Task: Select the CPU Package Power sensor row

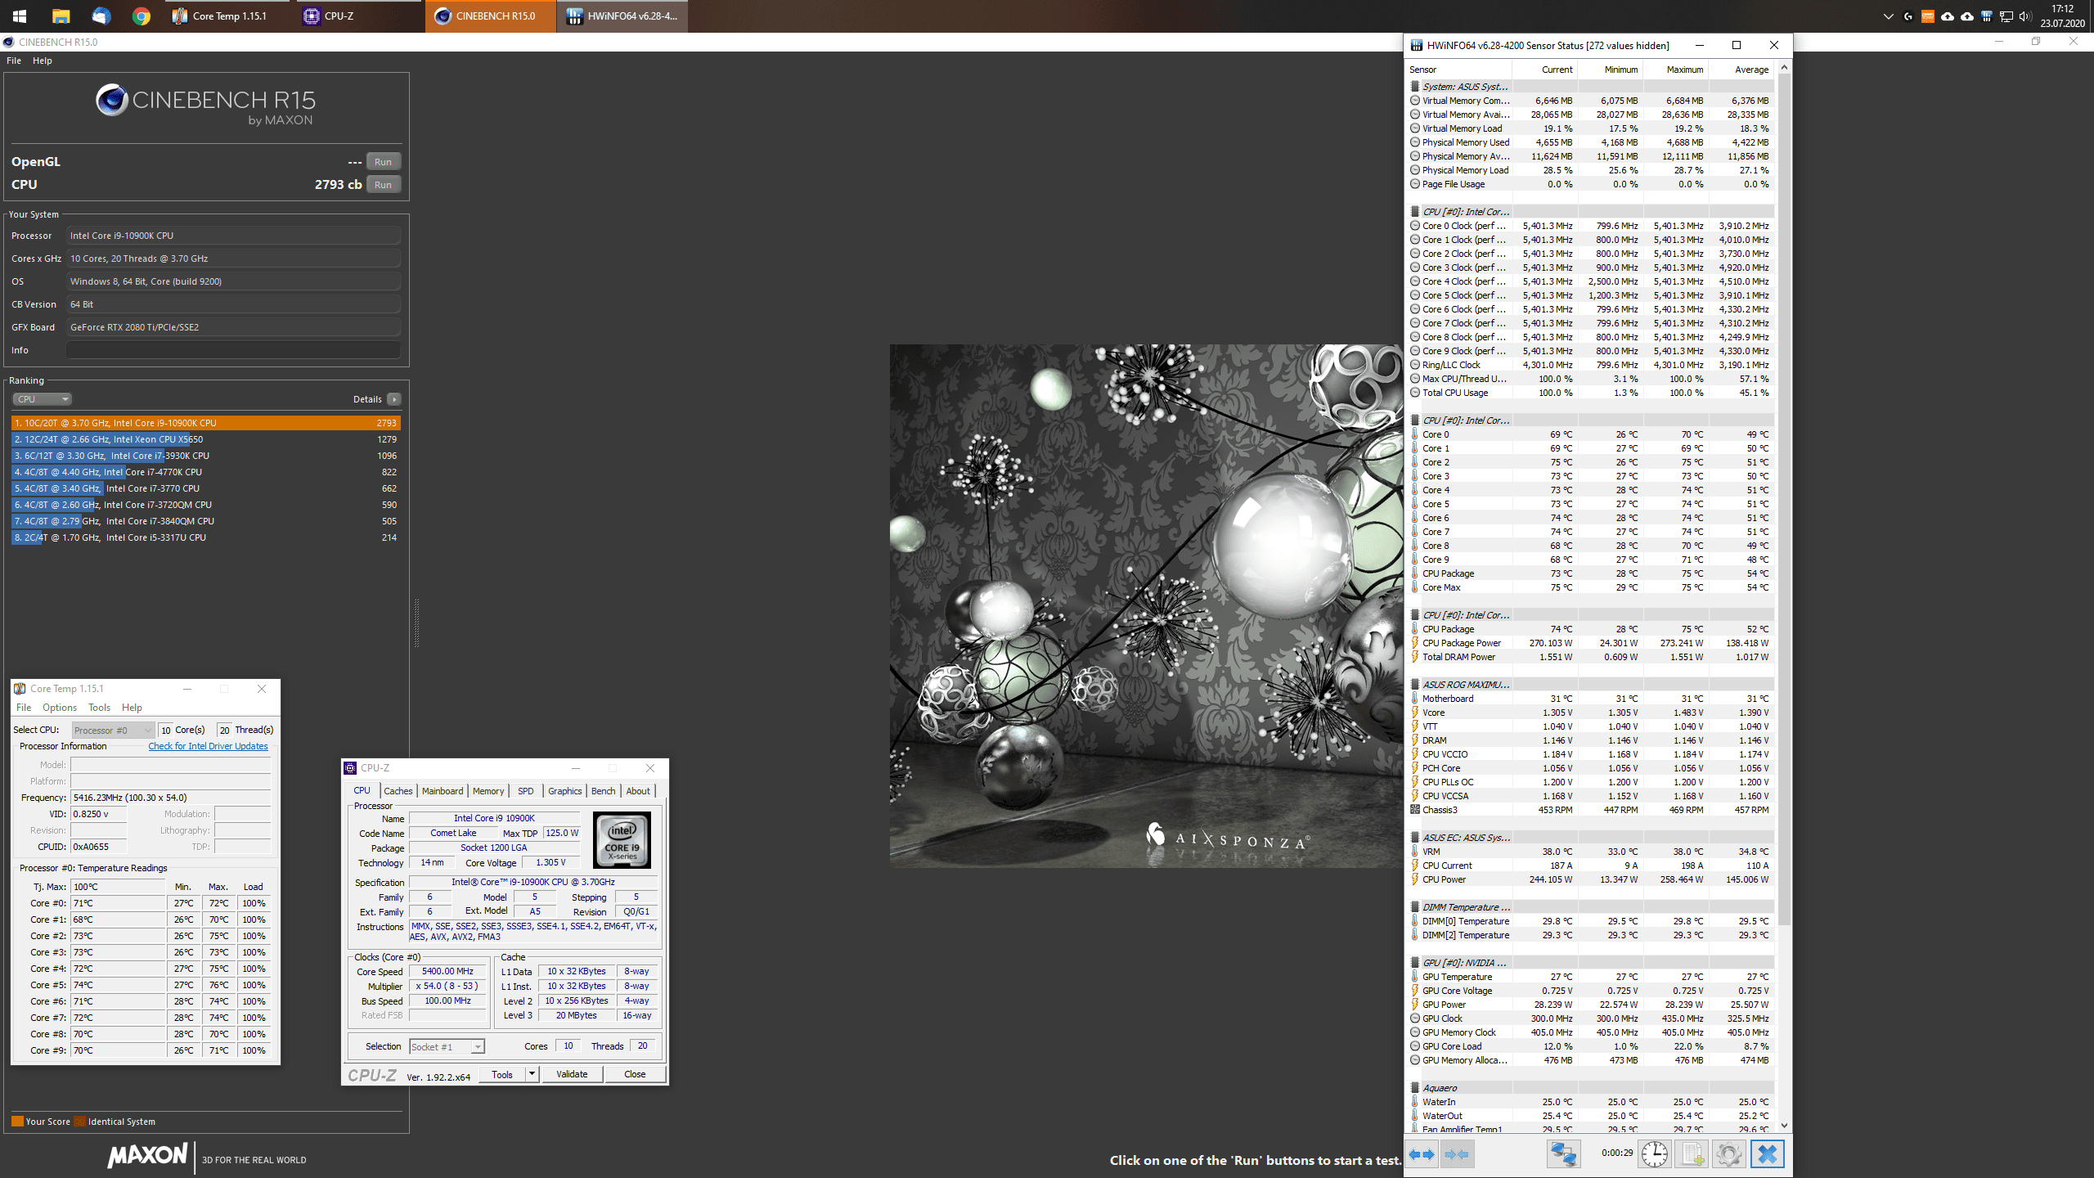Action: click(x=1591, y=643)
